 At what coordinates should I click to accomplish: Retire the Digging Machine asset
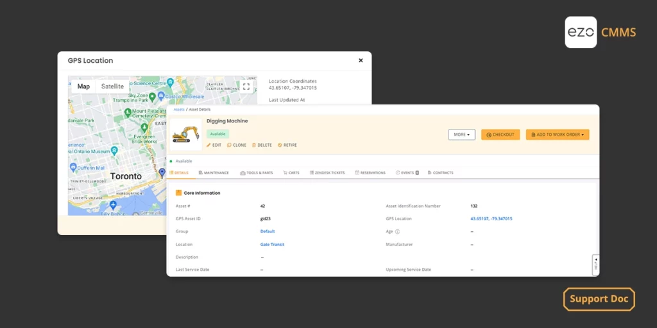pos(287,145)
